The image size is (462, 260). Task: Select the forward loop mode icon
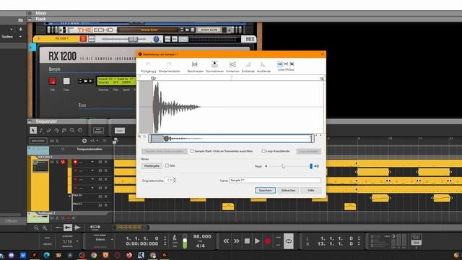[x=286, y=64]
